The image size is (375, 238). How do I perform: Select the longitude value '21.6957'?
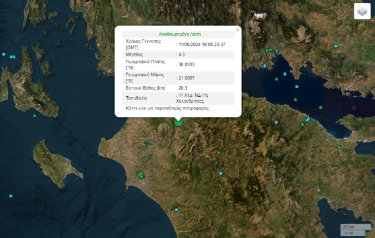[186, 78]
